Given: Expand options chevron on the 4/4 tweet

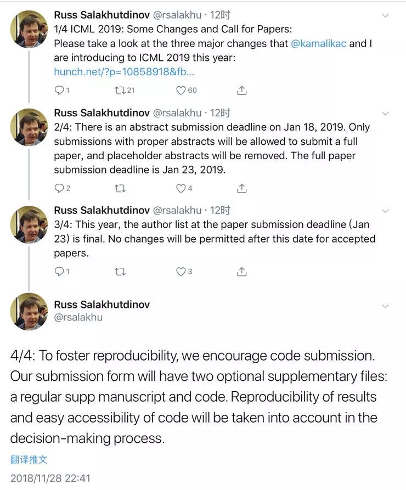Looking at the screenshot, I should (x=385, y=306).
